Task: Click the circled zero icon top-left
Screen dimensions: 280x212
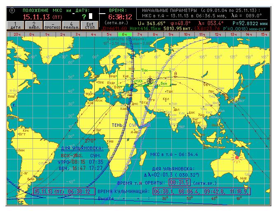Action: coord(12,9)
